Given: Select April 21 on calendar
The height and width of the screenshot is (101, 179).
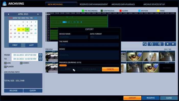Looking at the screenshot, I should coord(19,33).
